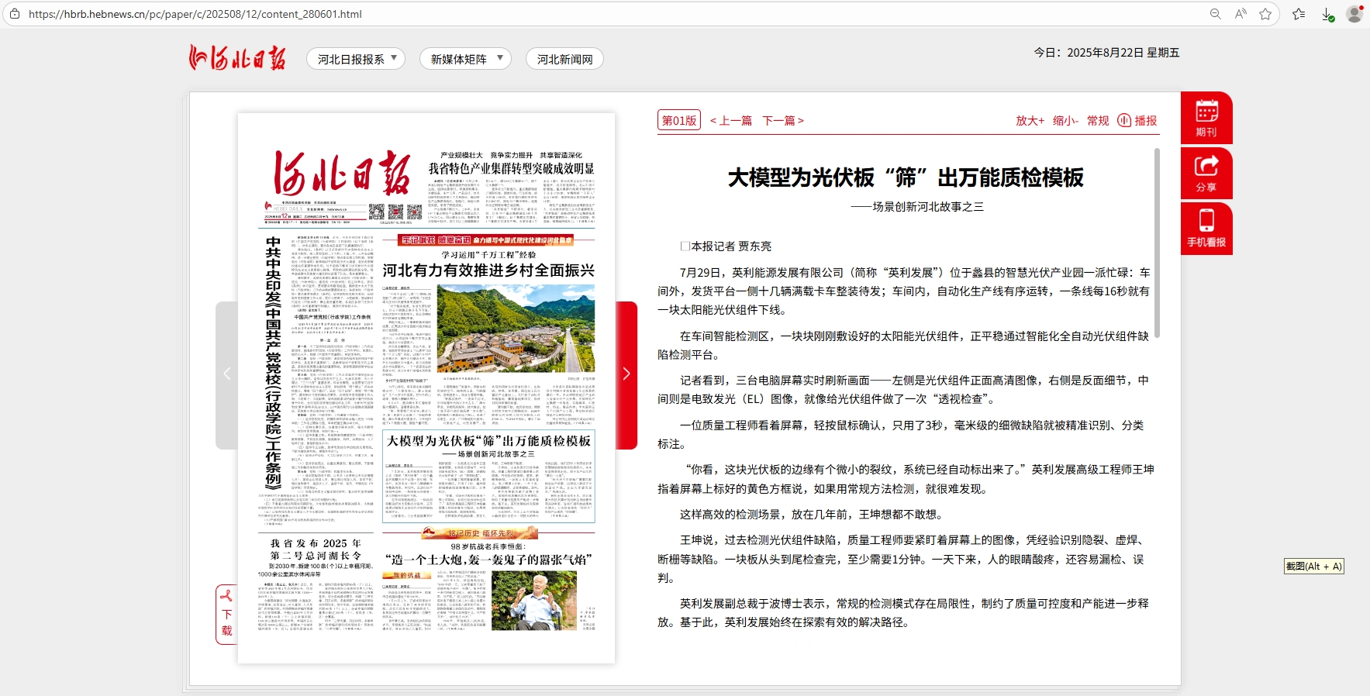Add page to favorites star icon
Screen dimensions: 1370x696
(1265, 14)
